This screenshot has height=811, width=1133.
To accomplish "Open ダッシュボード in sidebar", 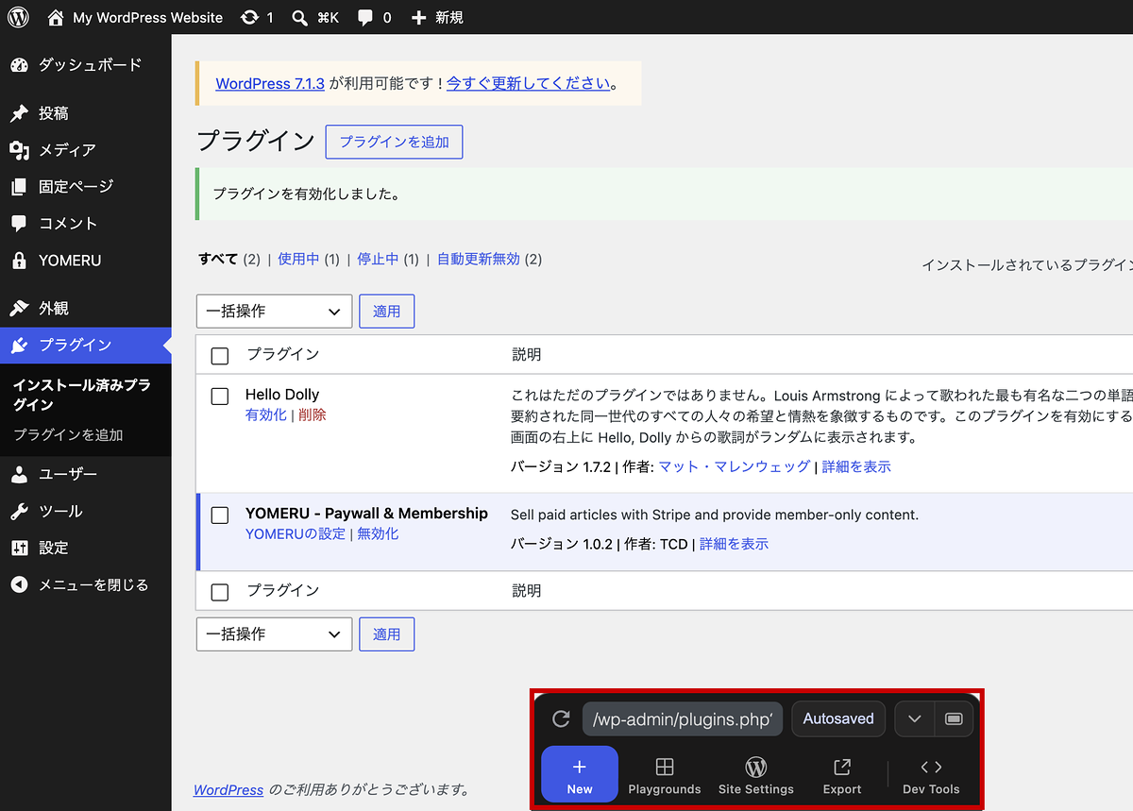I will click(x=85, y=65).
